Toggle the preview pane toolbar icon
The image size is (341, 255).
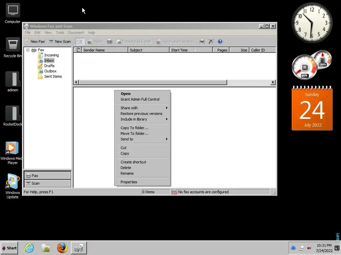click(80, 42)
